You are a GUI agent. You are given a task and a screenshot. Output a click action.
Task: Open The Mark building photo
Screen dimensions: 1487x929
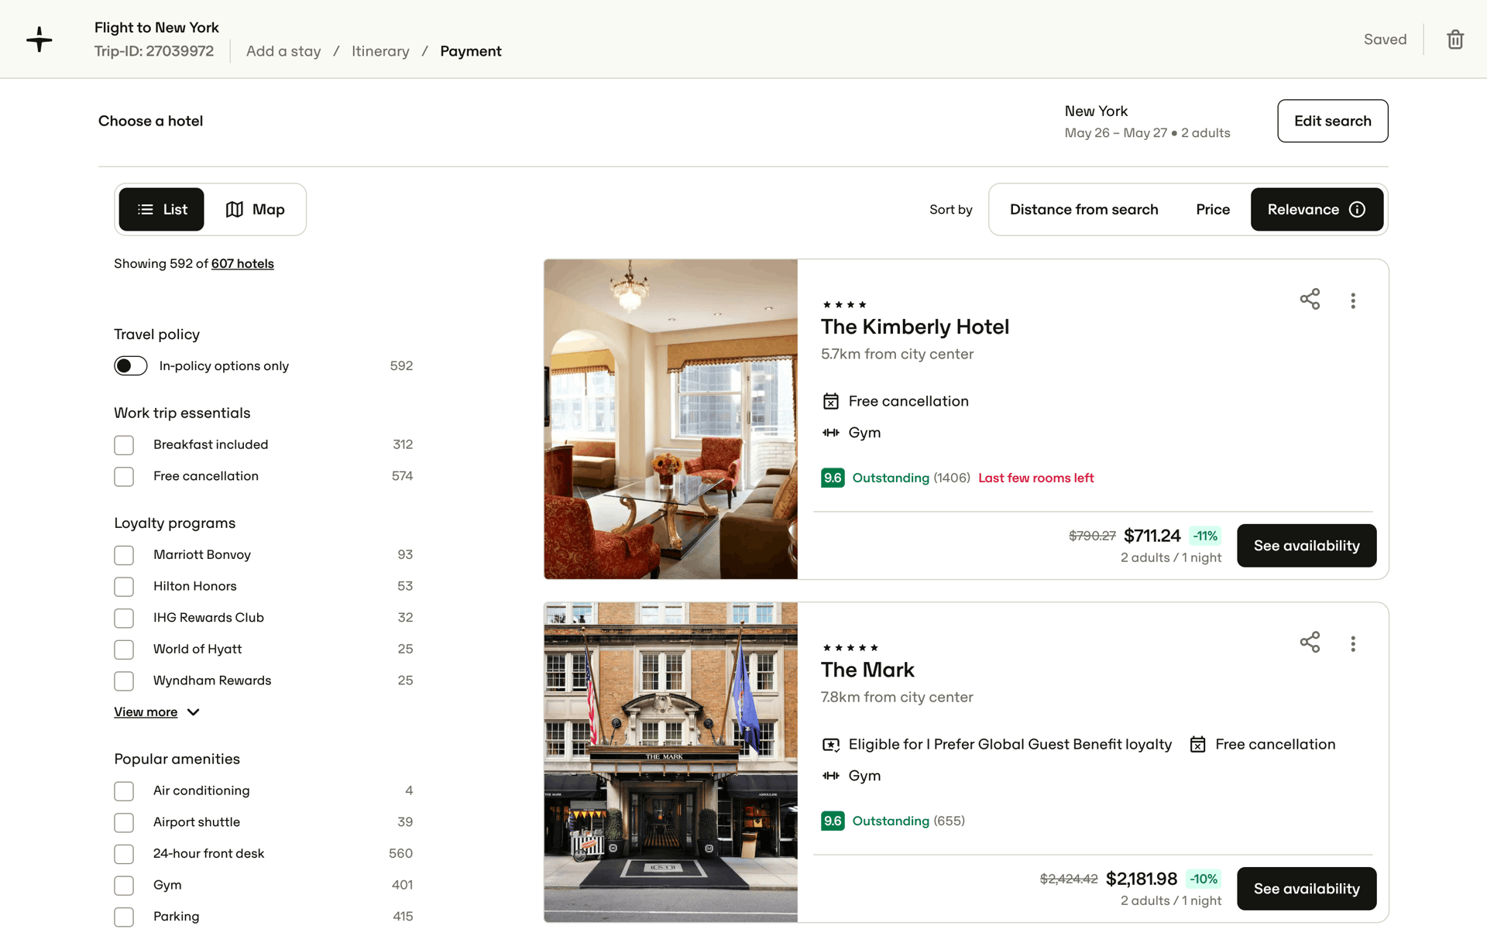click(x=671, y=762)
